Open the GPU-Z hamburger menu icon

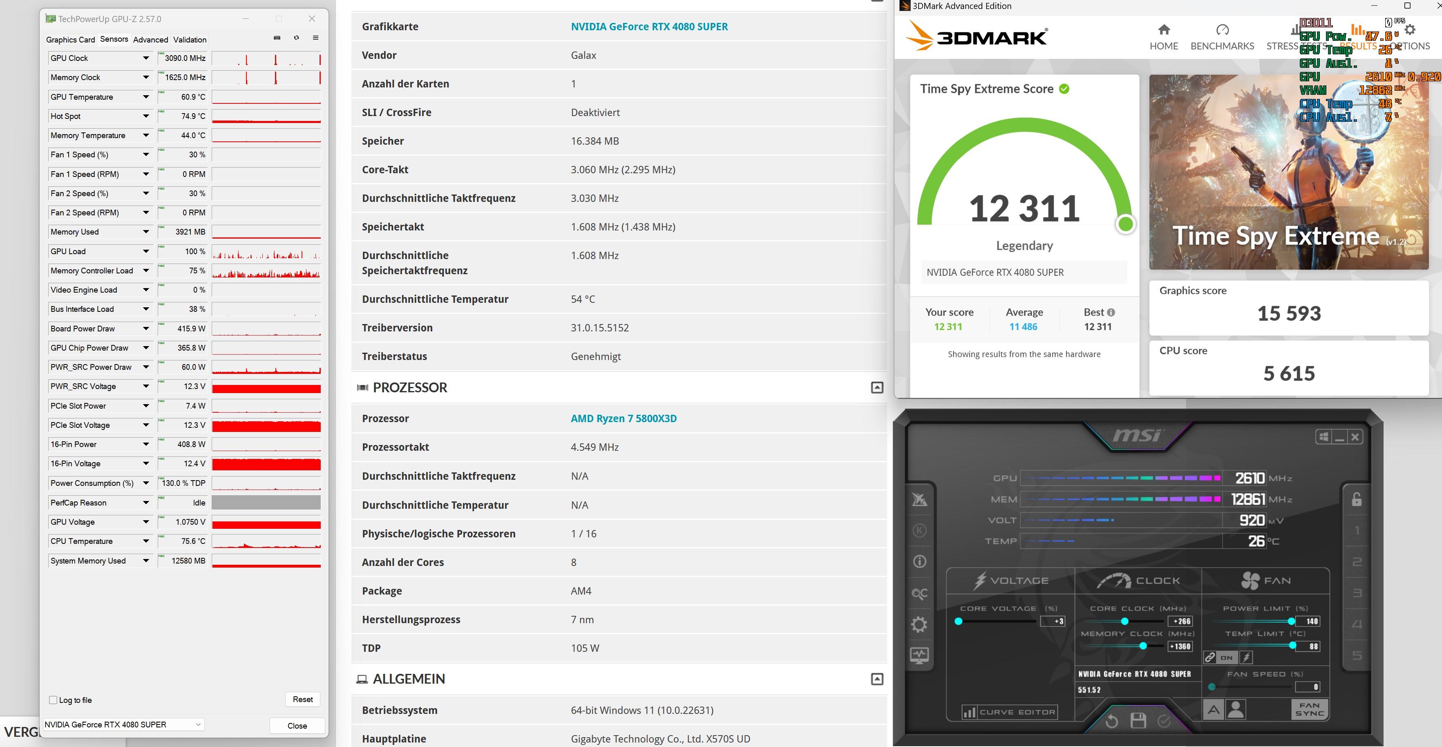tap(315, 38)
